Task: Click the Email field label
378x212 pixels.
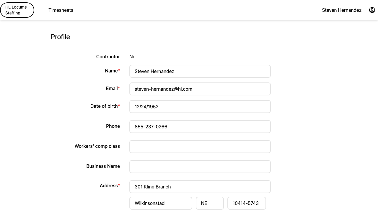Action: [113, 88]
